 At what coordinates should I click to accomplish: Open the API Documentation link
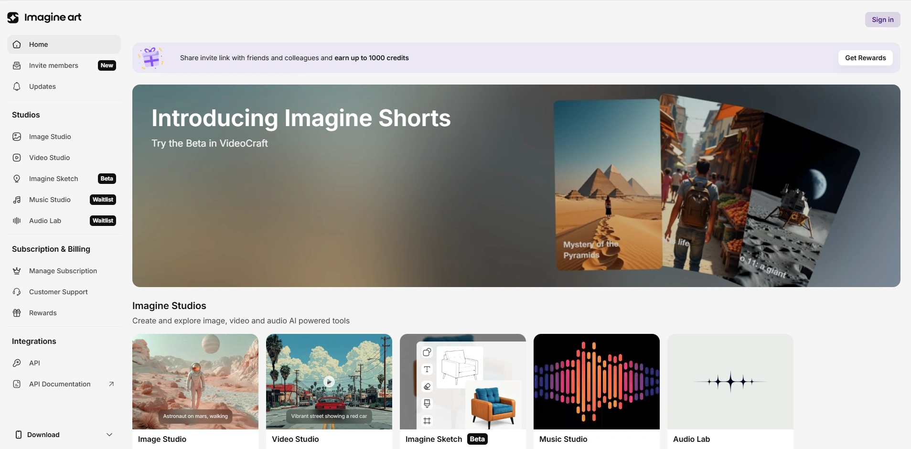click(64, 384)
